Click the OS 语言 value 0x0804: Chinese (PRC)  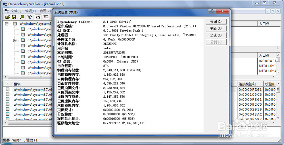[121, 61]
